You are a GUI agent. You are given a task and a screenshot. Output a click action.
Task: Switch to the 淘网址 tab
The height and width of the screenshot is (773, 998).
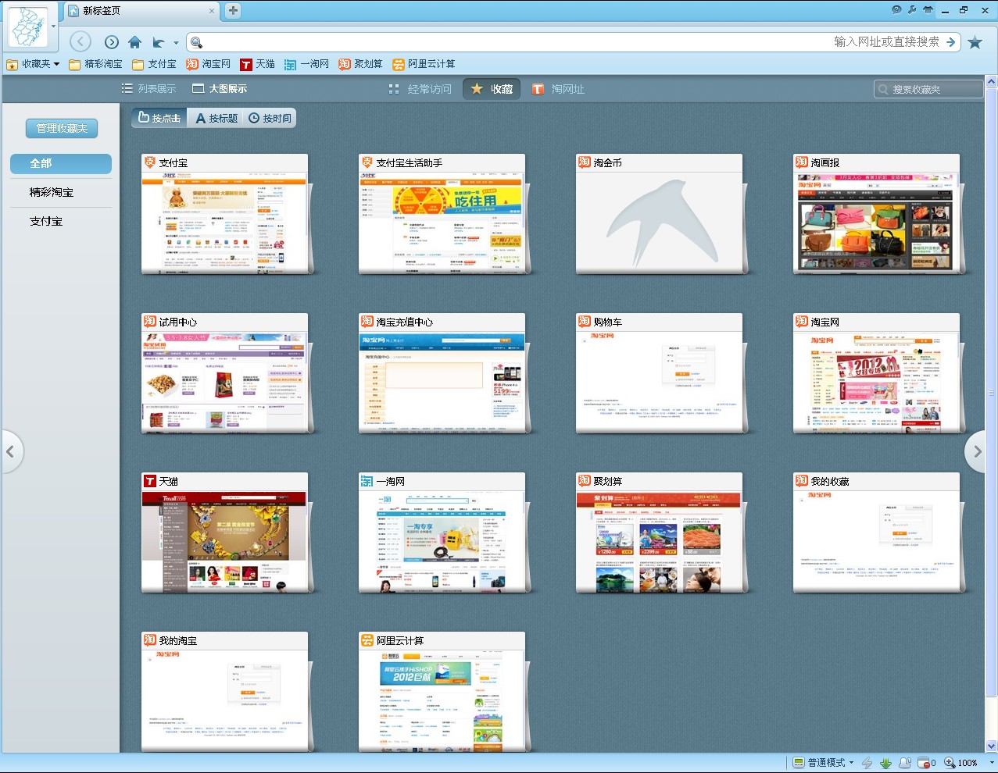click(558, 89)
